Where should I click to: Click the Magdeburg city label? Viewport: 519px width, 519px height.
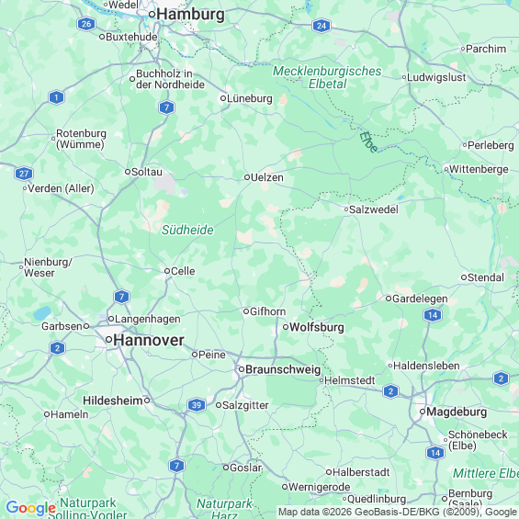pos(457,412)
